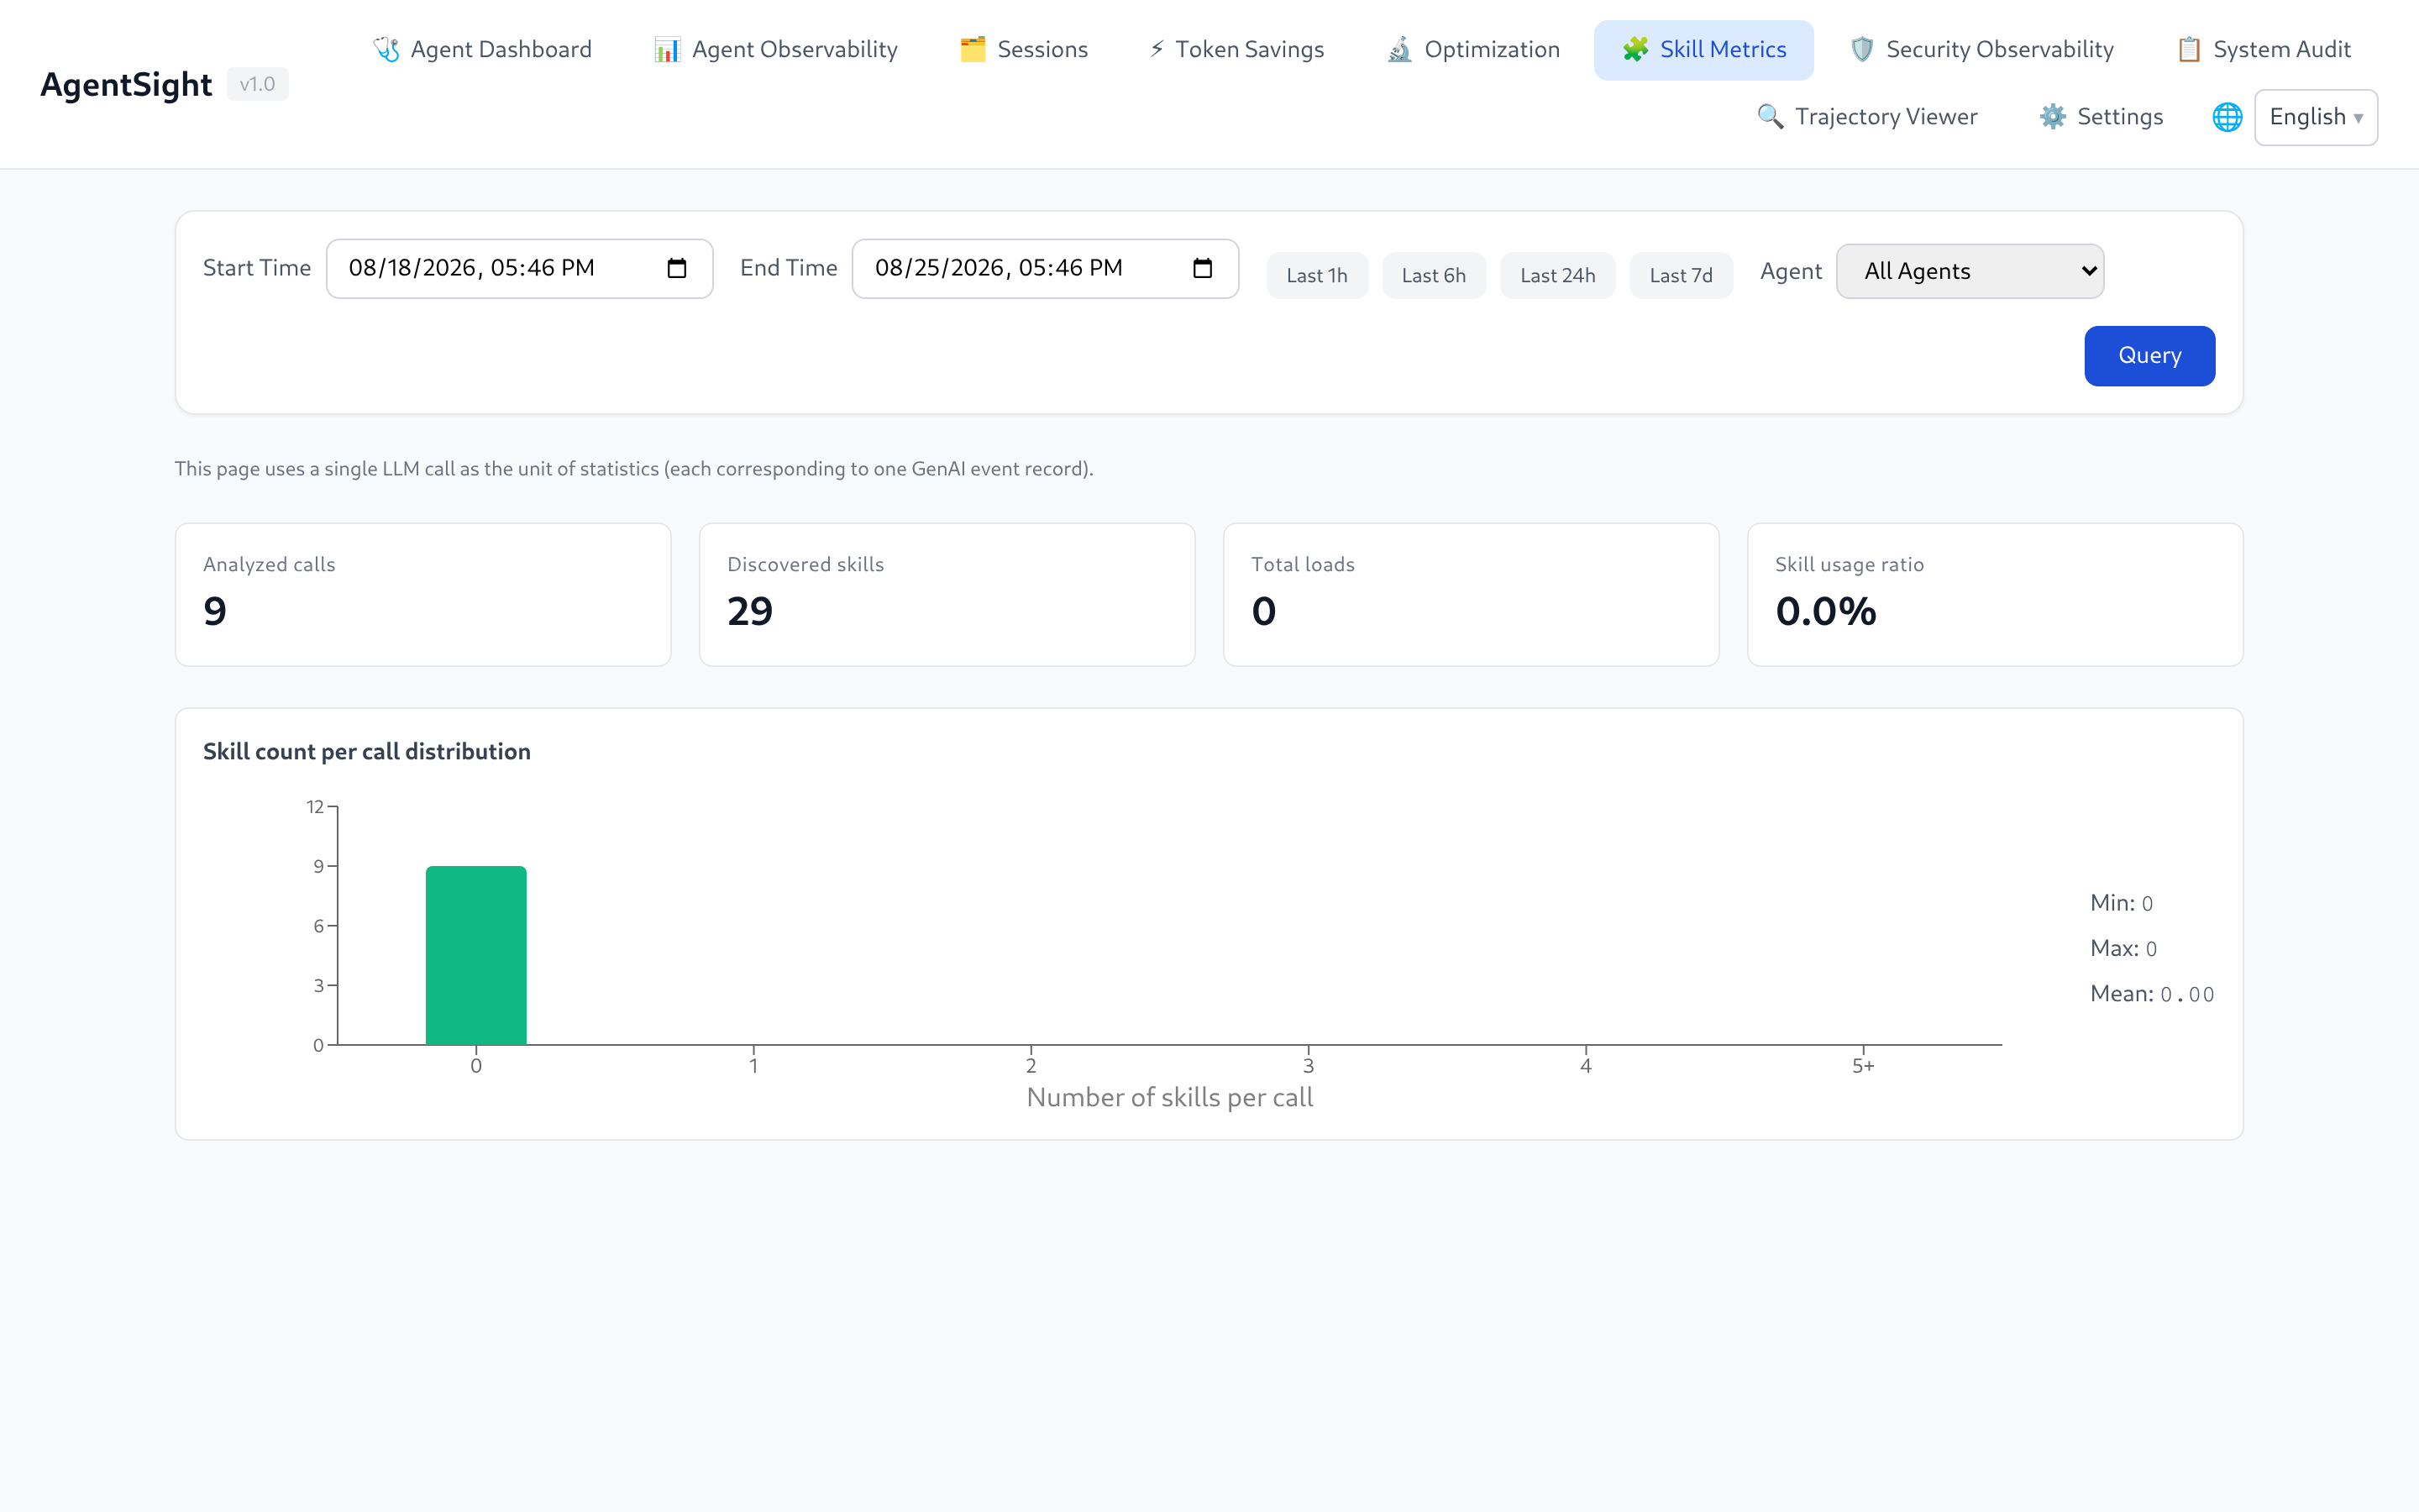2419x1512 pixels.
Task: Click the 5+ x-axis tick label
Action: (1863, 1066)
